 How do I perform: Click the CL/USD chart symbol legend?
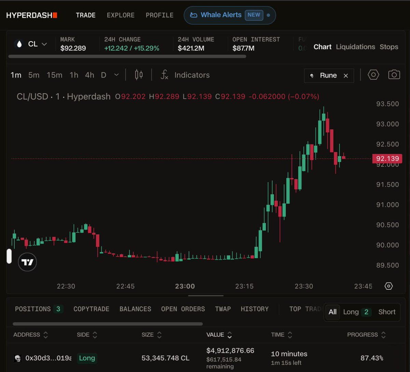click(64, 97)
